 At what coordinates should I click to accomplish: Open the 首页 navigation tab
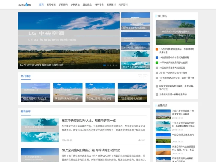pyautogui.click(x=41, y=5)
